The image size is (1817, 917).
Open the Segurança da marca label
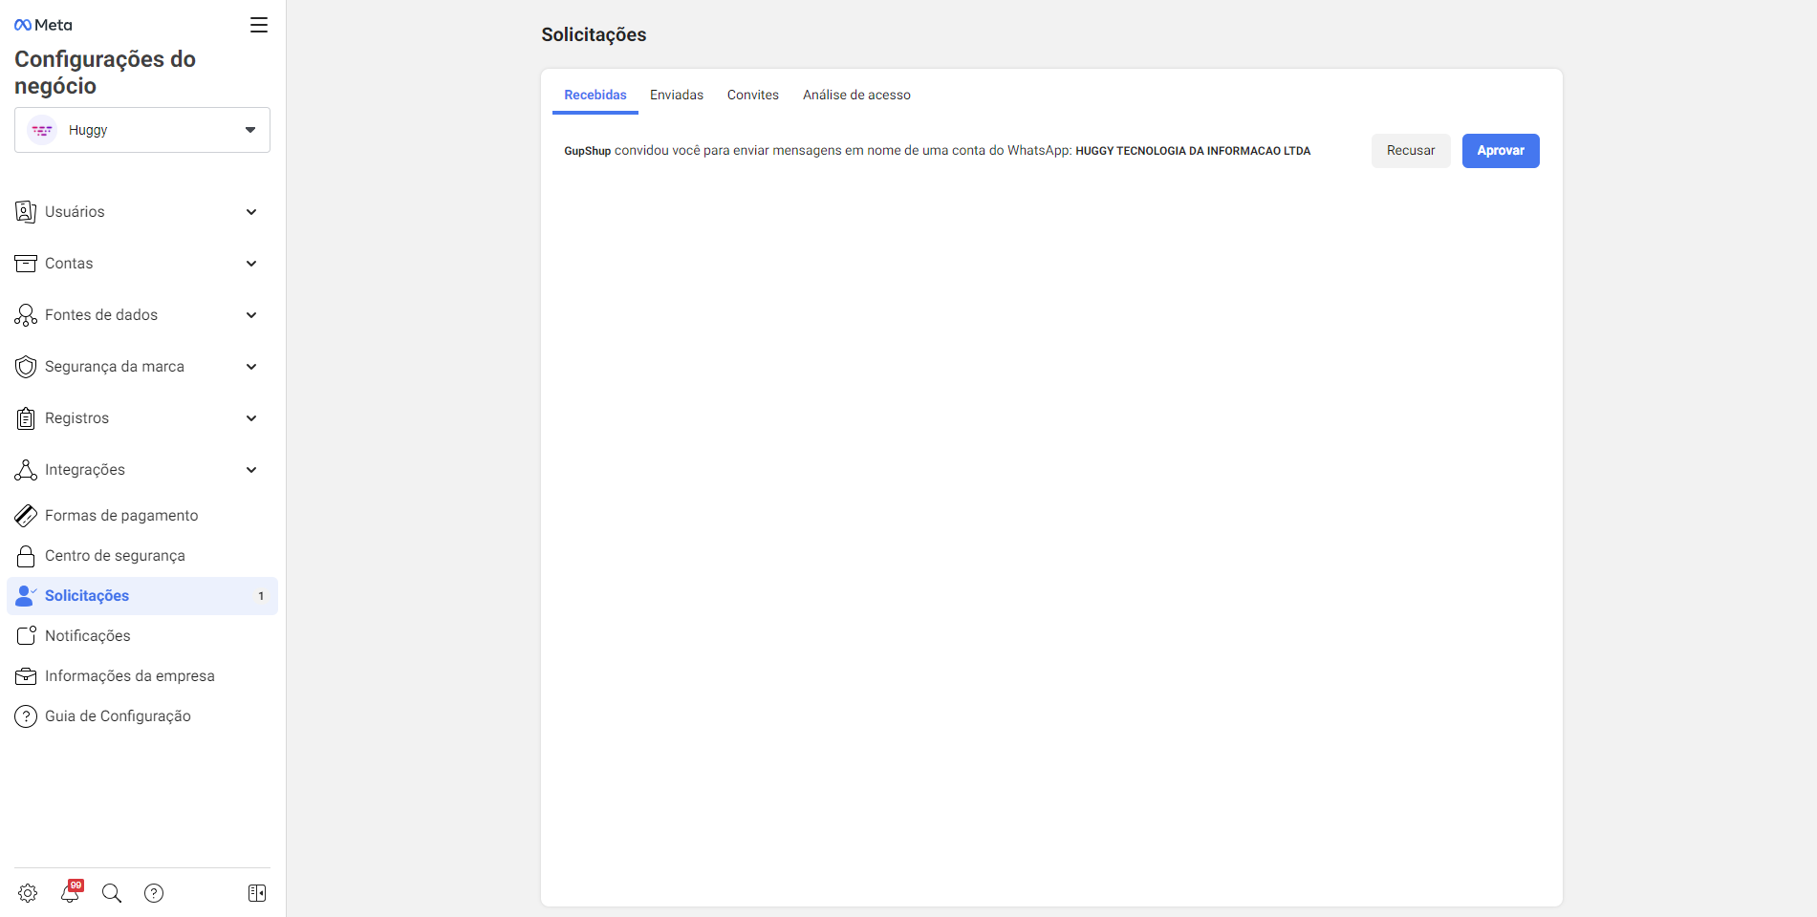click(x=115, y=367)
